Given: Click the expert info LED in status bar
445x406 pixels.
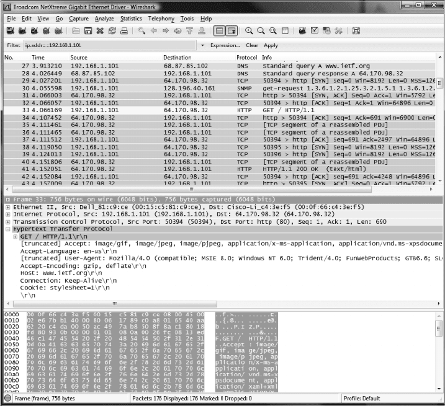Looking at the screenshot, I should pos(8,399).
